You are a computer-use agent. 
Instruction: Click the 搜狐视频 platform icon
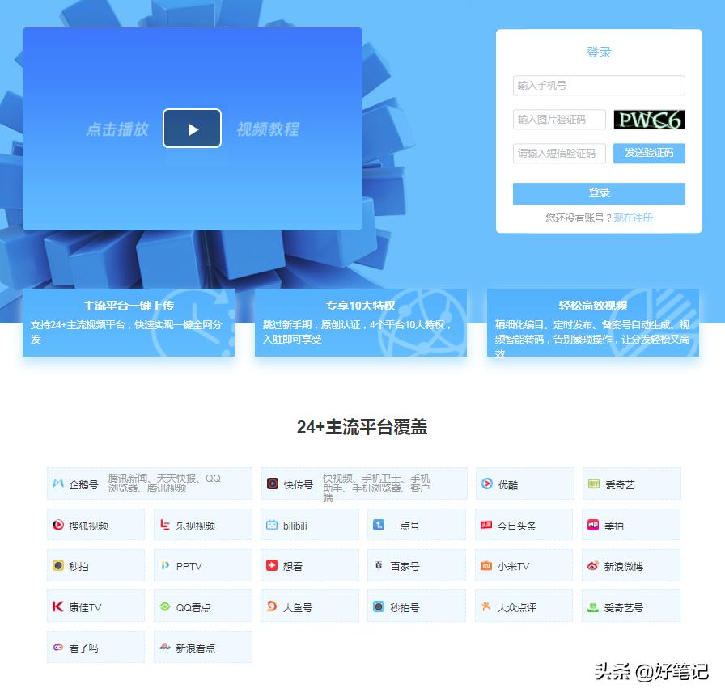tap(95, 525)
